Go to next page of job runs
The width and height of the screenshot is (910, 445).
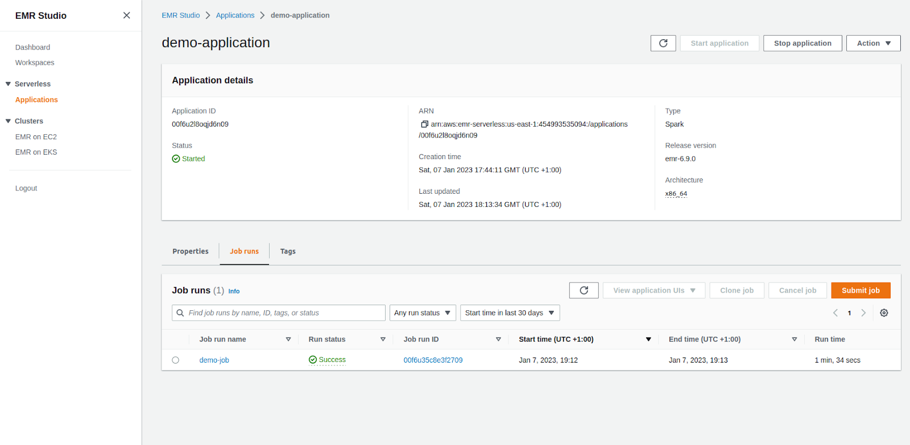click(x=863, y=313)
